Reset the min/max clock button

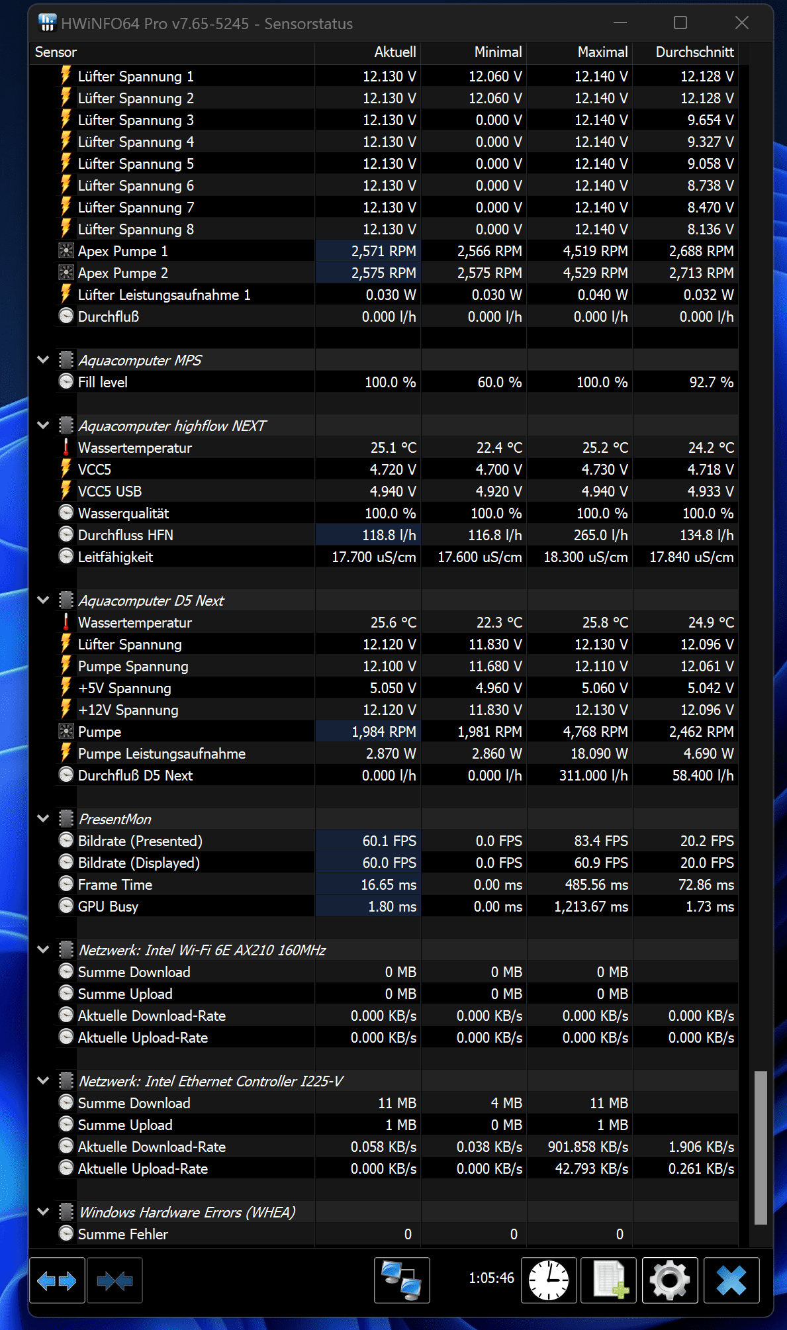(549, 1280)
